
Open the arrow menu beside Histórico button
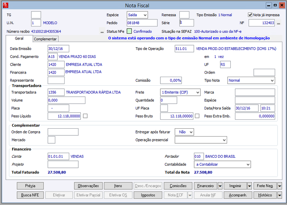click(x=279, y=195)
